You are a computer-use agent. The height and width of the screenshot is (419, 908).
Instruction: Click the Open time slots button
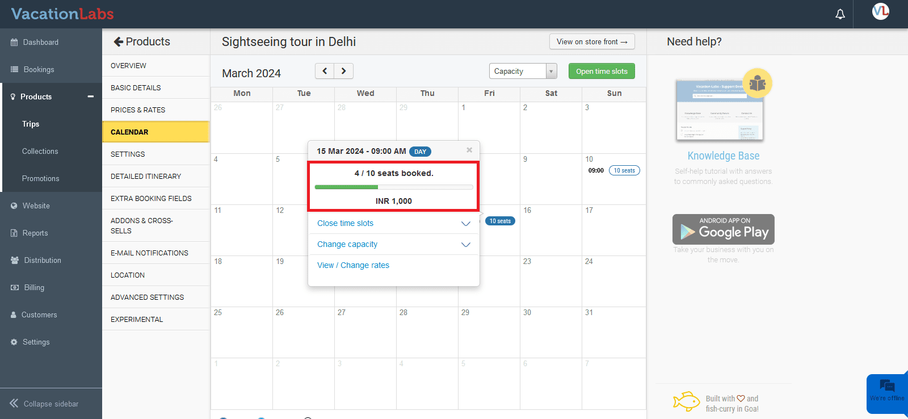602,71
